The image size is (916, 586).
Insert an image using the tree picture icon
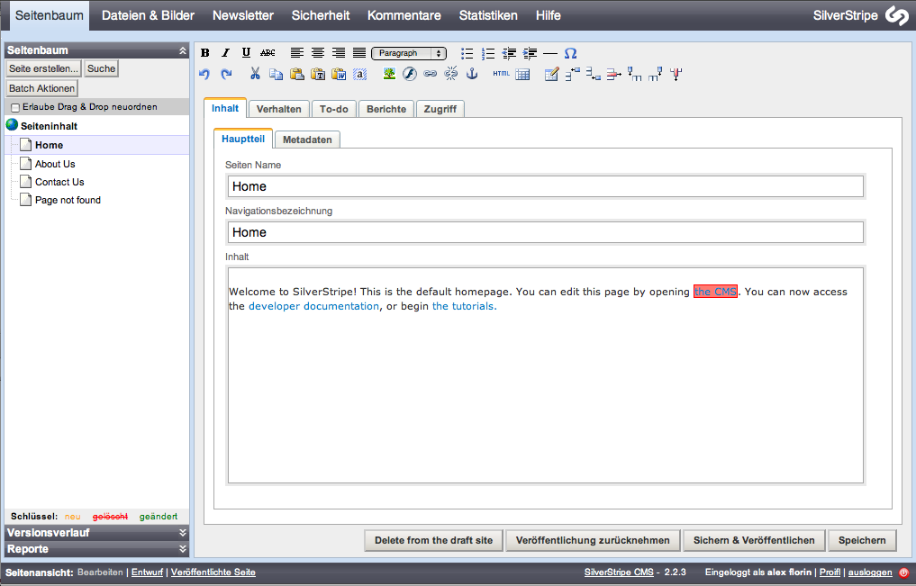[x=389, y=74]
